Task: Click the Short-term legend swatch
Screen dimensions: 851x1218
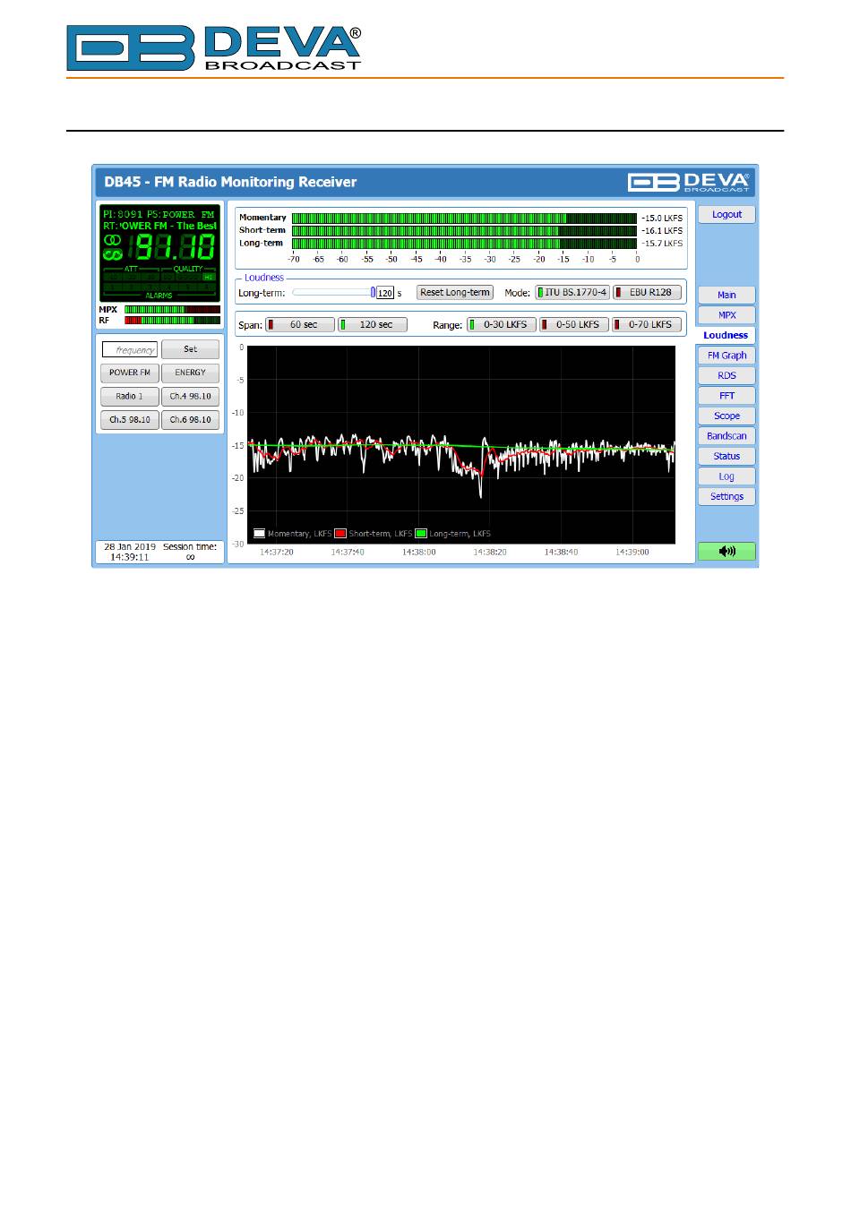Action: [340, 534]
